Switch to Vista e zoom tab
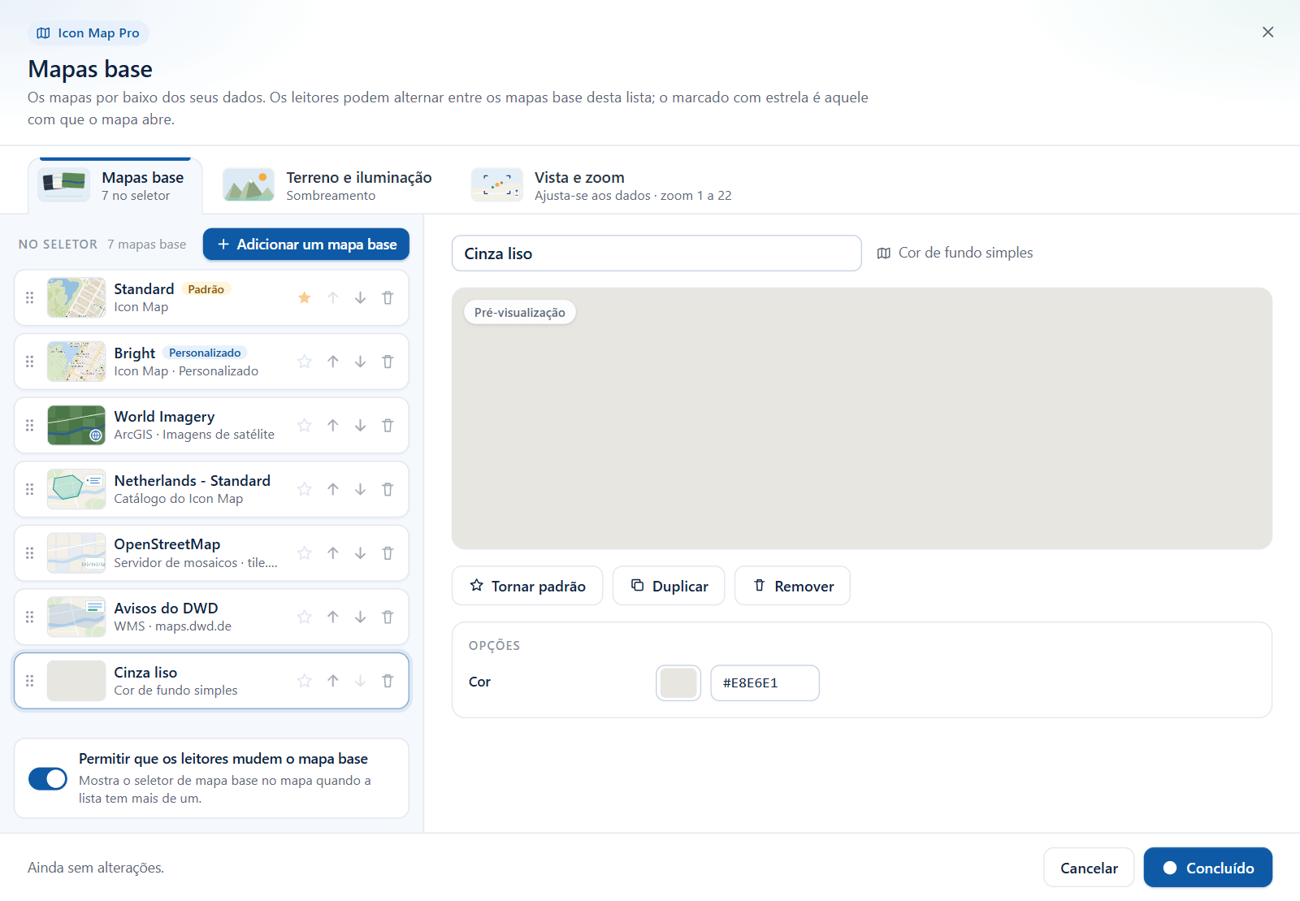 (x=602, y=186)
